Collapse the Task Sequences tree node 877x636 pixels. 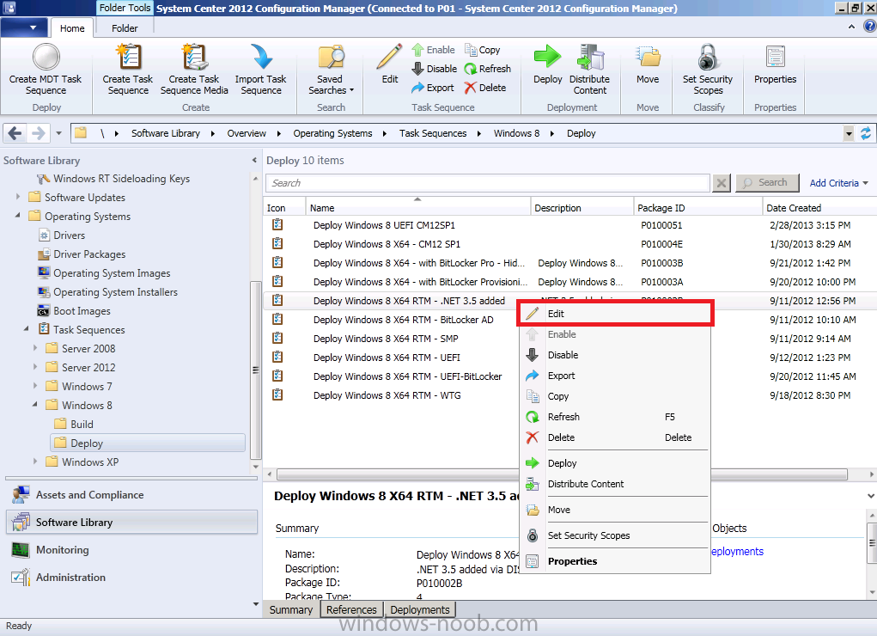pos(27,329)
